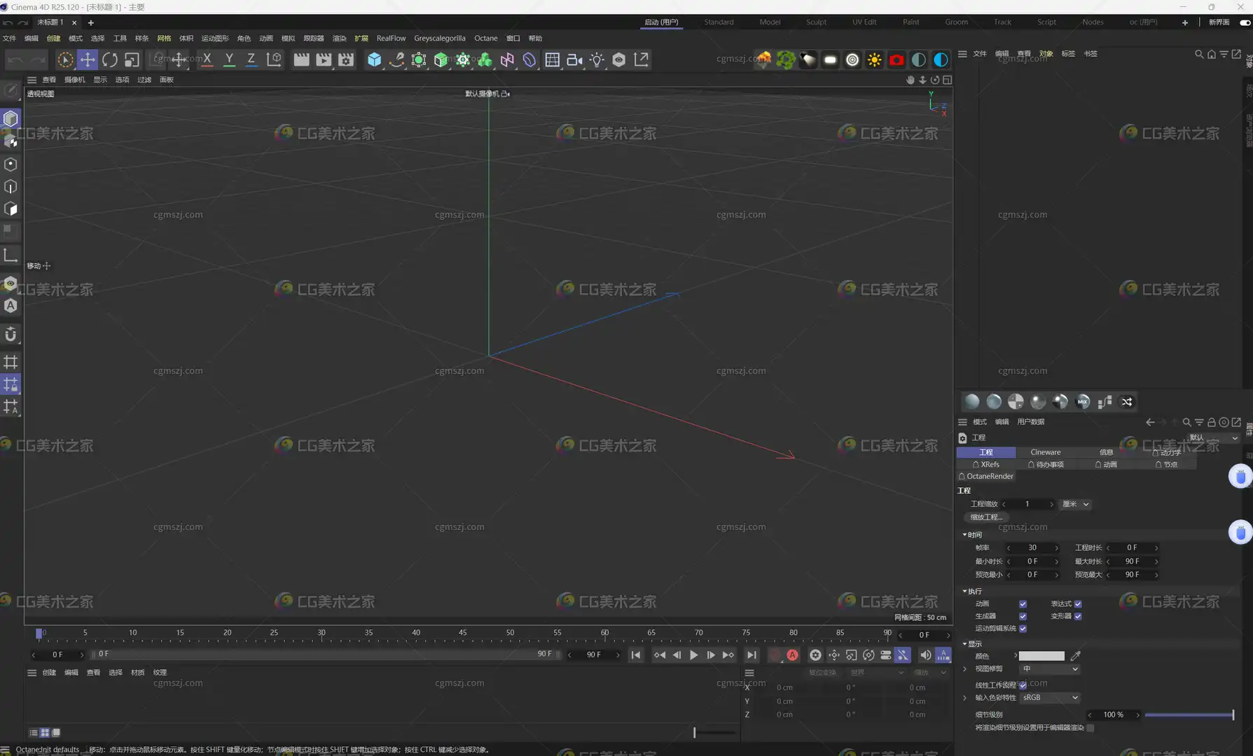Switch to Sculpt layout tab
Screen dimensions: 1253x756
816,22
